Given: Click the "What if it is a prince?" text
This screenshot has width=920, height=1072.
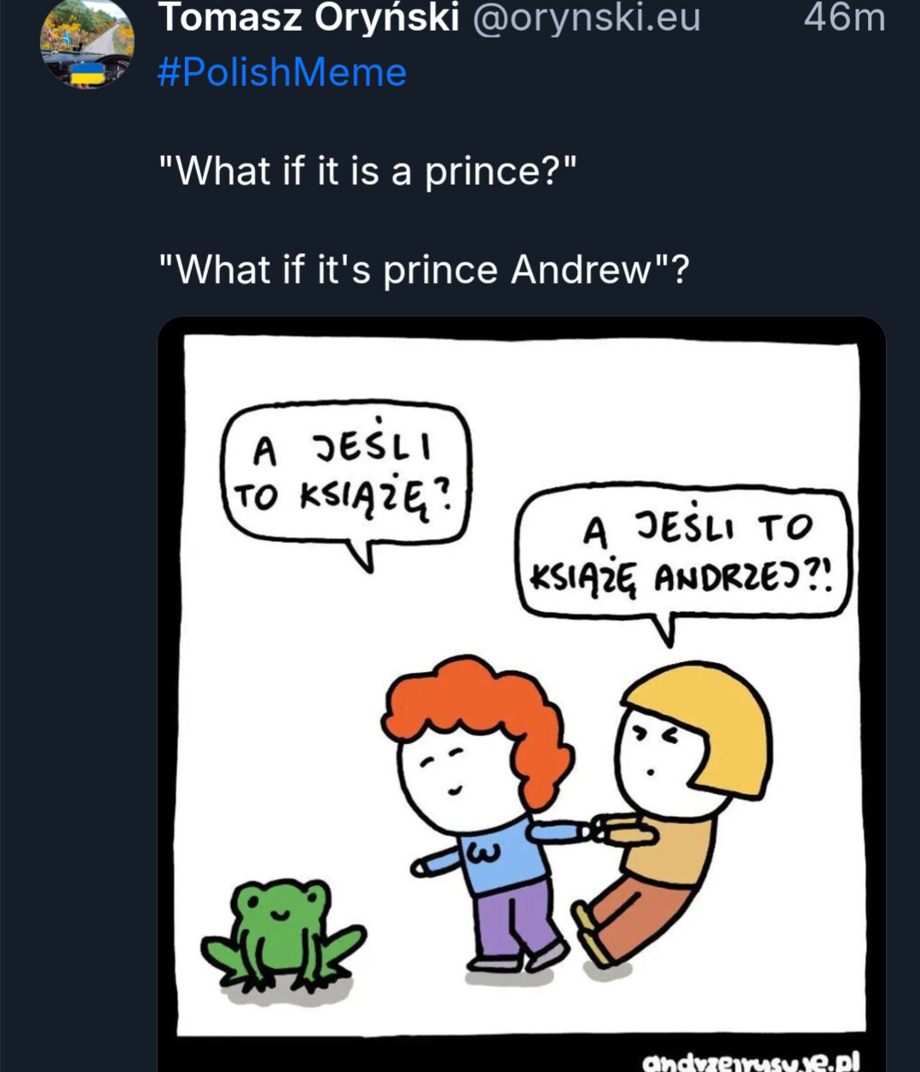Looking at the screenshot, I should coord(368,171).
